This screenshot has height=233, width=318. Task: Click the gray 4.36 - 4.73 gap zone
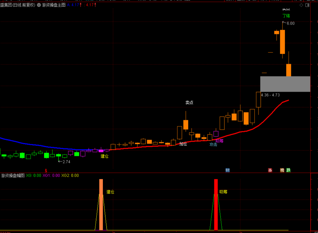click(x=285, y=84)
